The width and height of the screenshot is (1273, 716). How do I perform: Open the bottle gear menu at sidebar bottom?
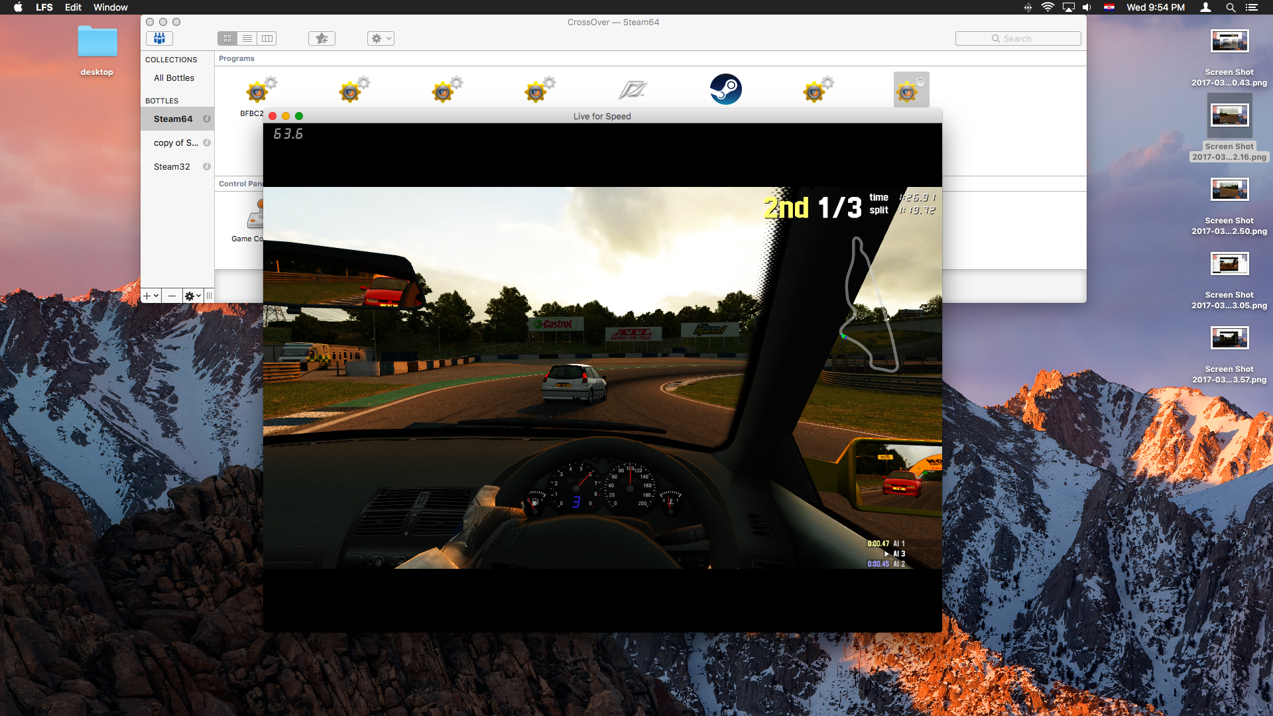click(x=193, y=296)
